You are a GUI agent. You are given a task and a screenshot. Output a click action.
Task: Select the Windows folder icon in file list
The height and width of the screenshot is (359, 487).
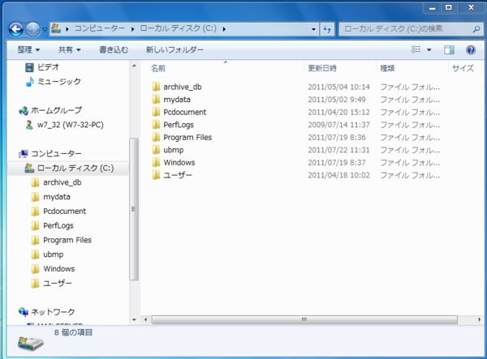click(156, 162)
